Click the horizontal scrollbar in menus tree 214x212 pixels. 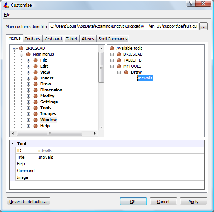tap(54, 133)
